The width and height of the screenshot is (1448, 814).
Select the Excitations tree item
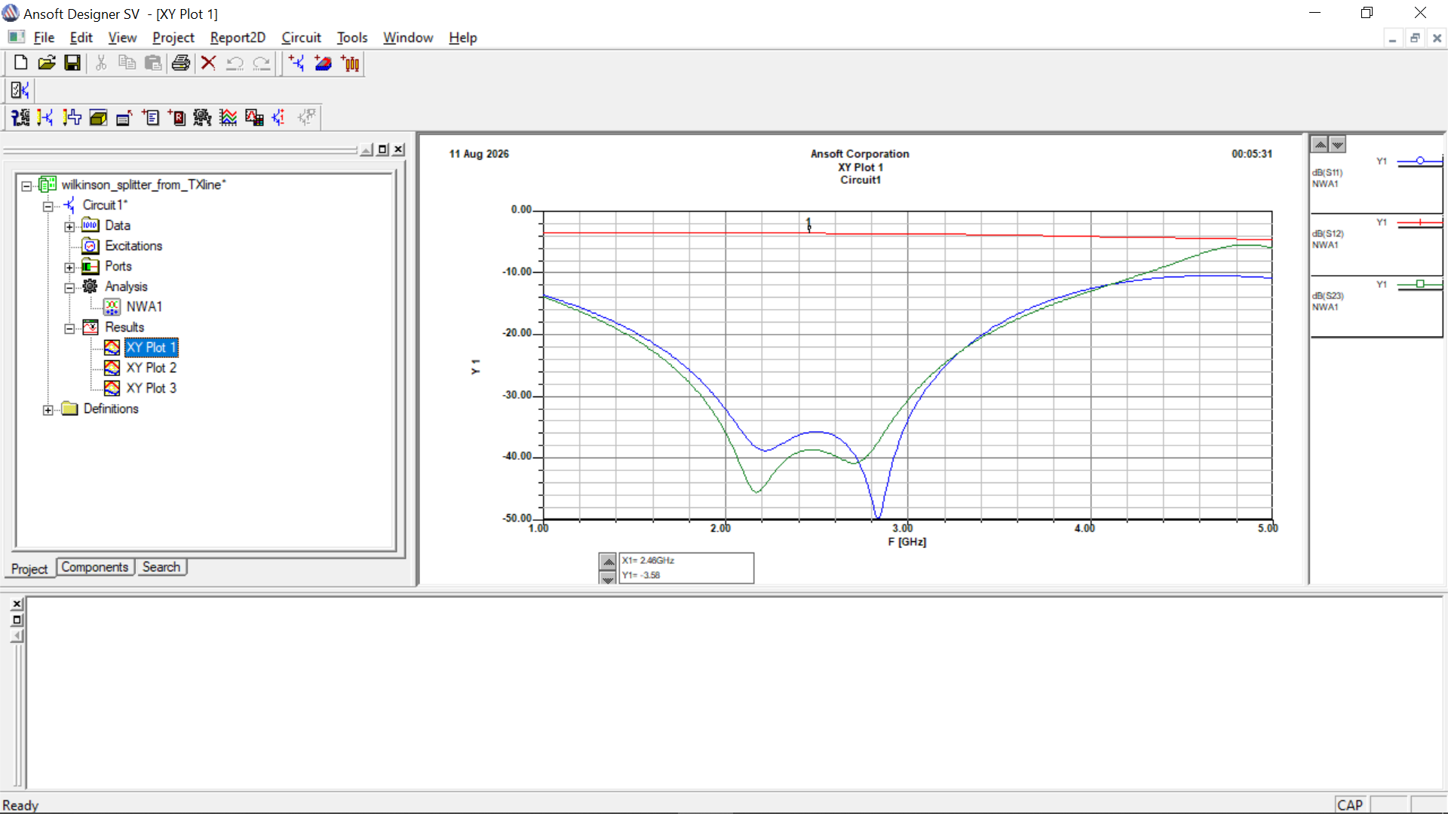click(x=133, y=246)
